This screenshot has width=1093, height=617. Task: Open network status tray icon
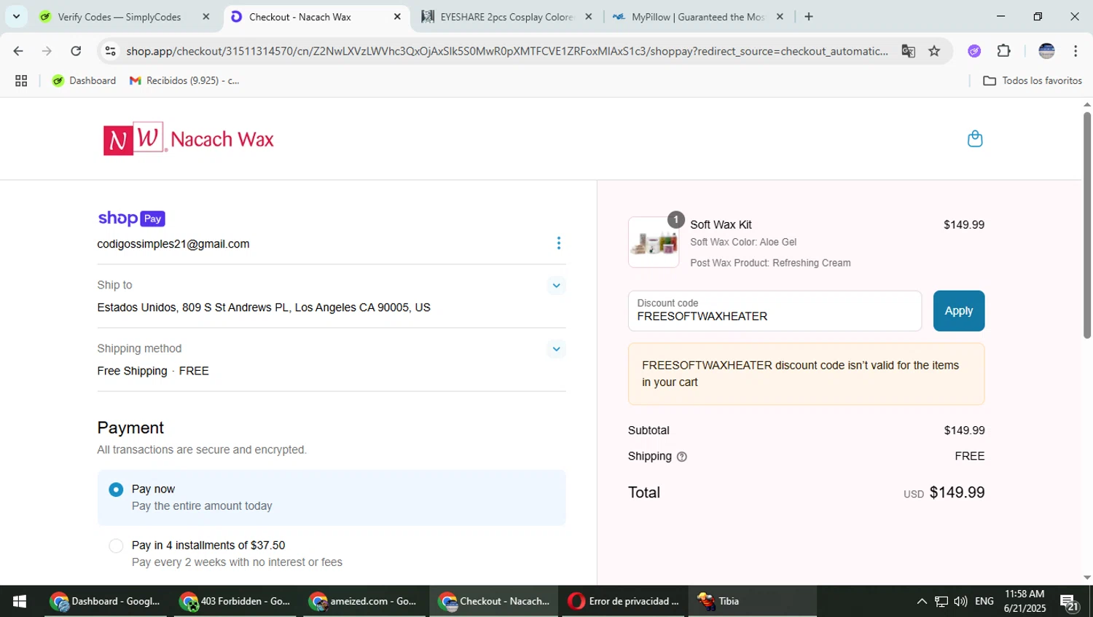coord(941,601)
